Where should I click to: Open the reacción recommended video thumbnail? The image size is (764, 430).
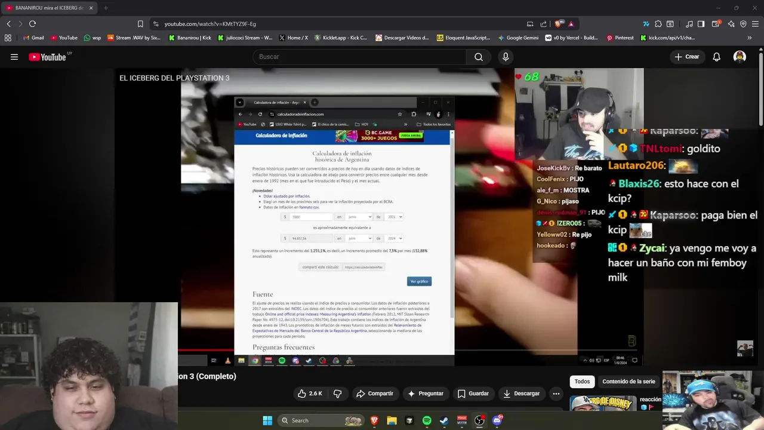click(603, 404)
